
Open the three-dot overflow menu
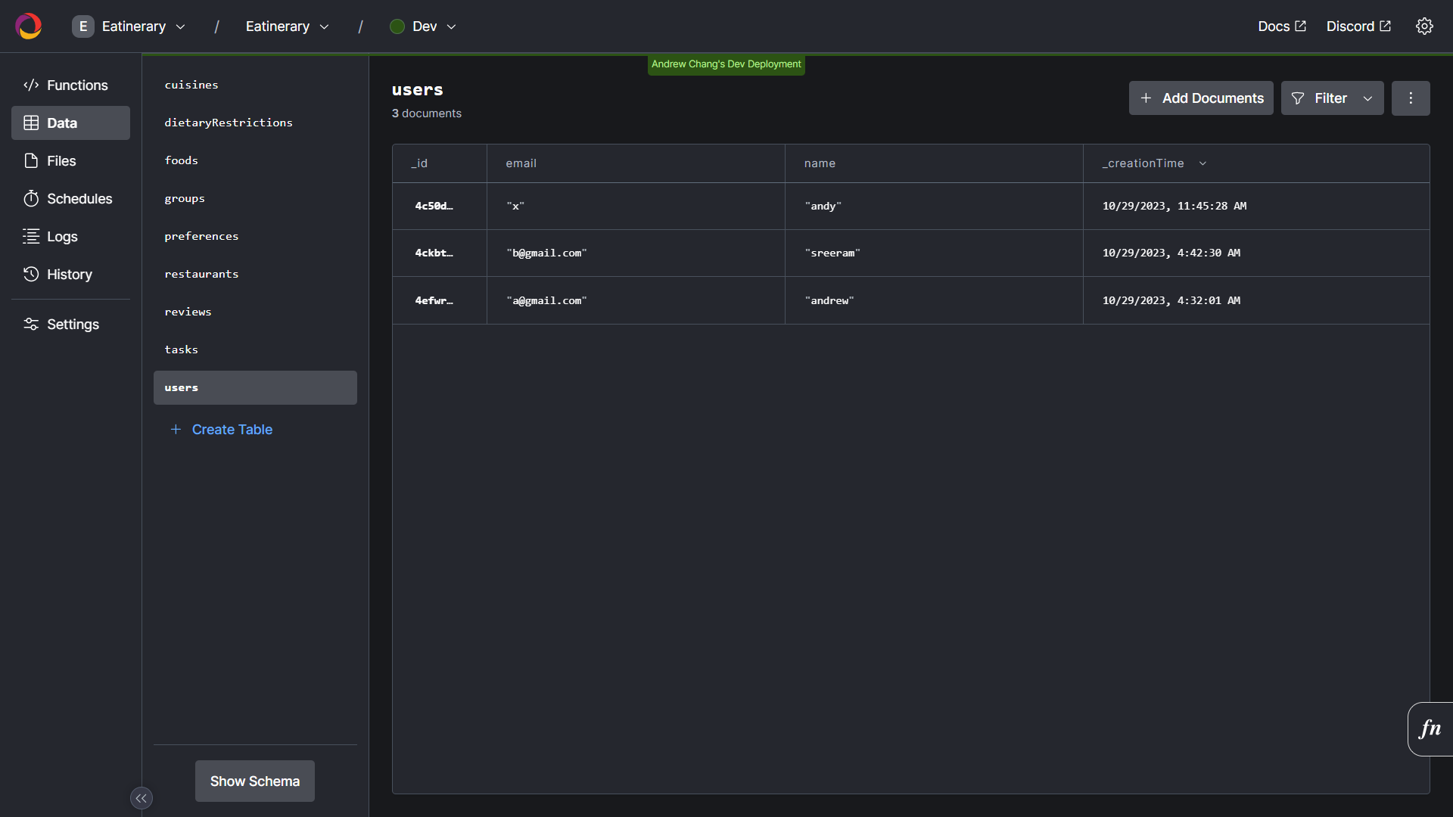click(x=1411, y=98)
